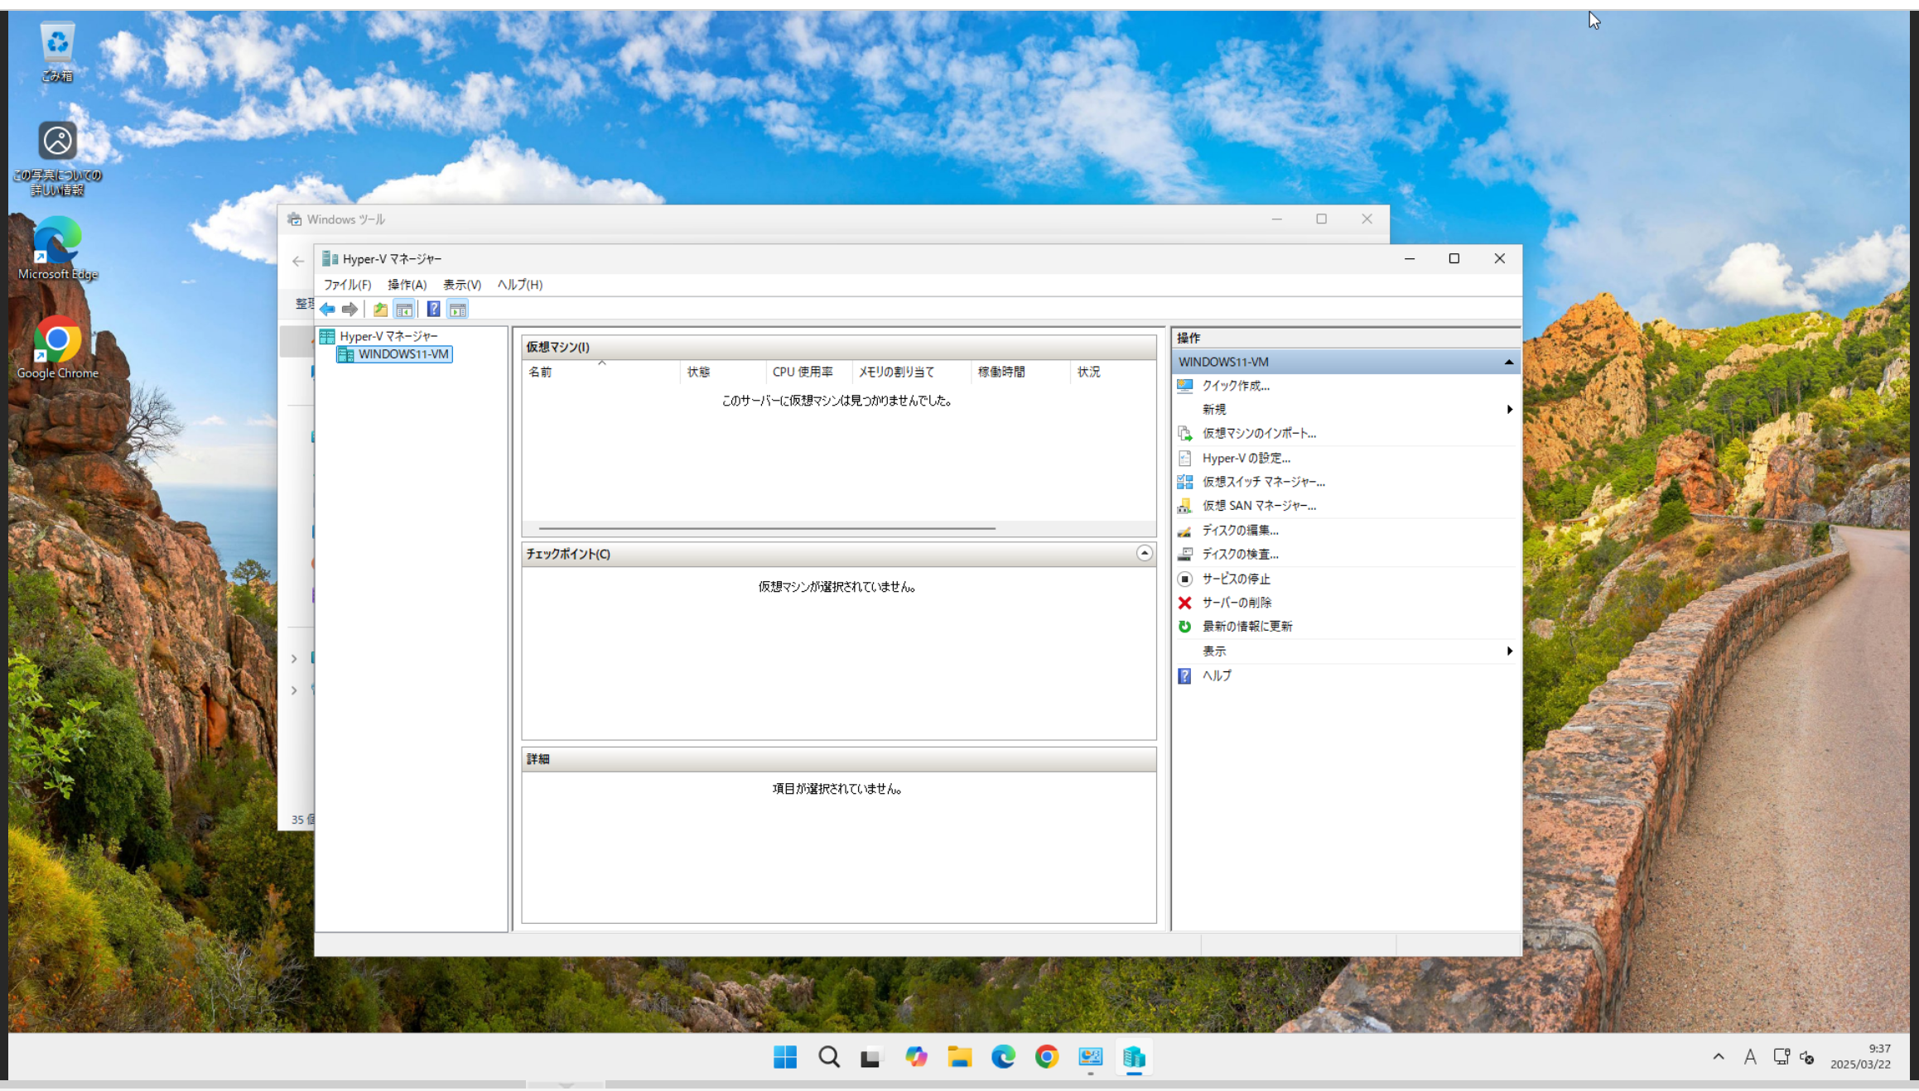
Task: Open Hyper-V Manager icon in taskbar
Action: (x=1133, y=1057)
